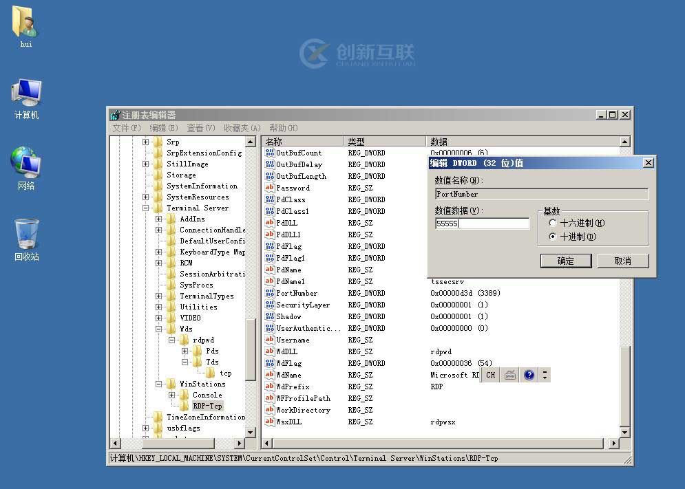Click the language bar help icon
This screenshot has width=685, height=489.
tap(529, 375)
